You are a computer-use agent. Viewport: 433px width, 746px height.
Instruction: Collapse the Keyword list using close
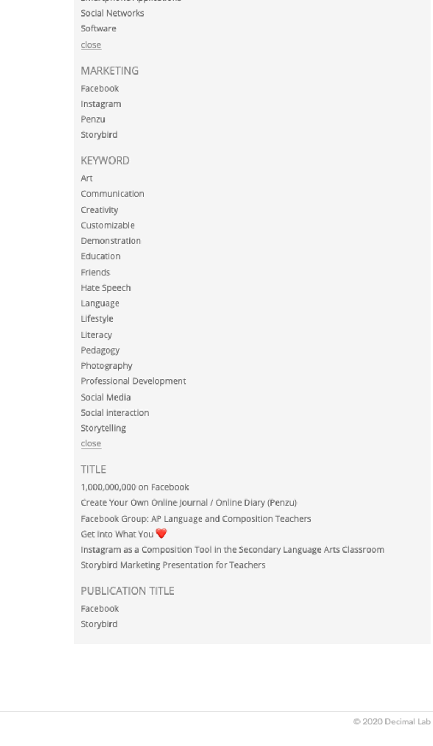coord(91,444)
